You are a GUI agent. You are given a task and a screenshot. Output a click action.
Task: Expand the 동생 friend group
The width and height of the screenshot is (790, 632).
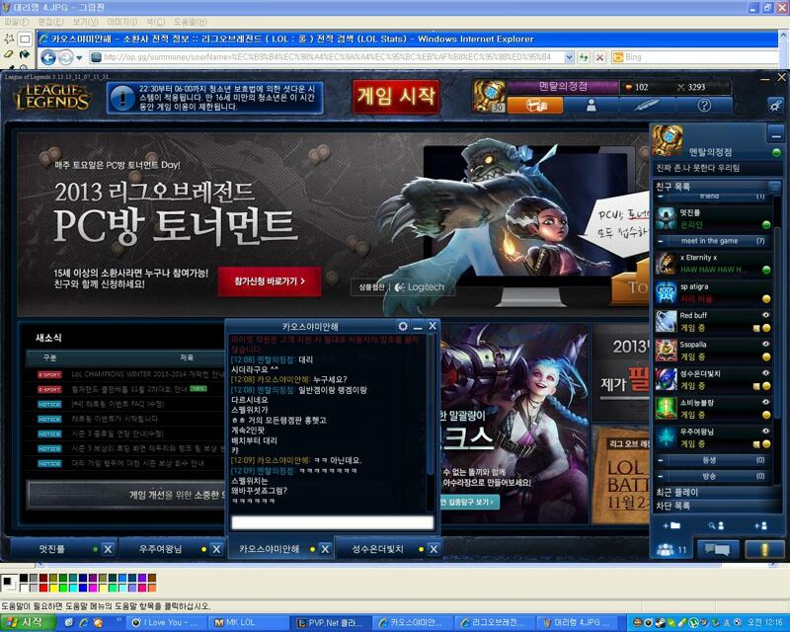tap(661, 460)
